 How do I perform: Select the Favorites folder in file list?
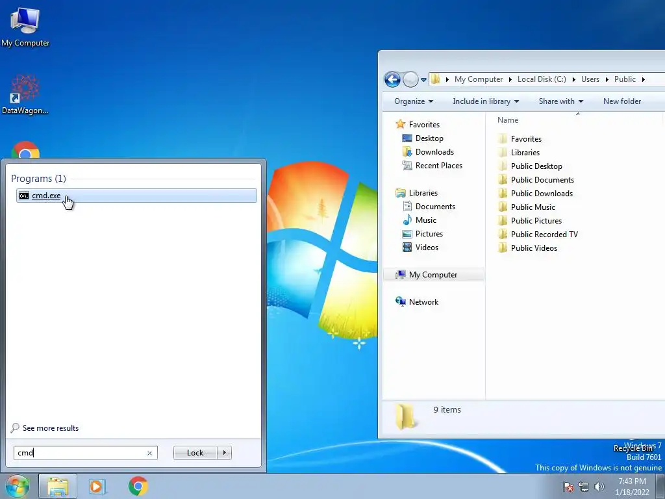[520, 139]
